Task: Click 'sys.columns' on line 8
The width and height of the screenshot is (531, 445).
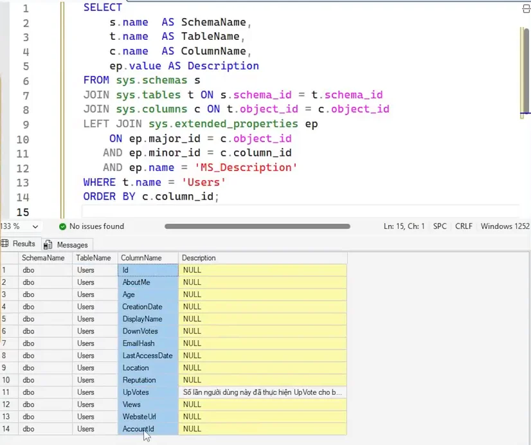Action: pos(151,109)
